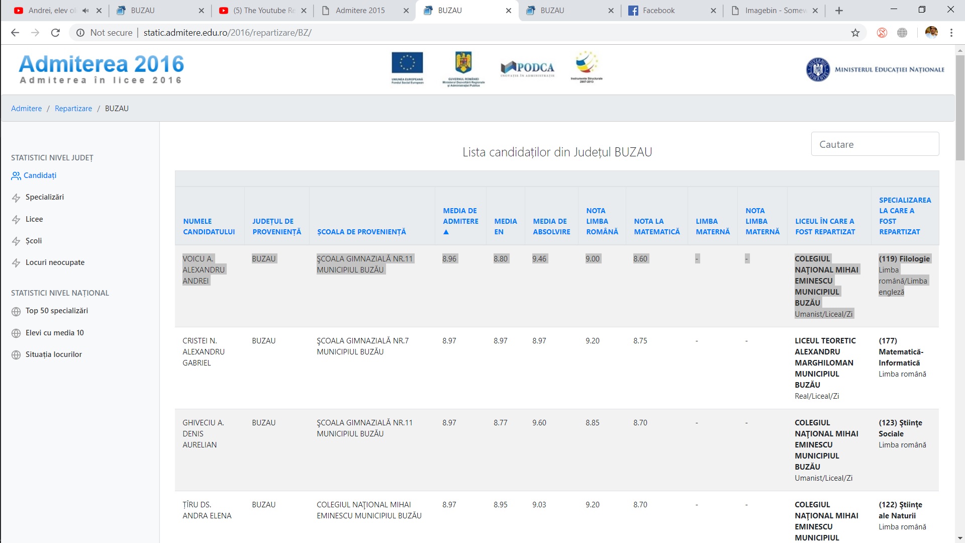The width and height of the screenshot is (965, 543).
Task: Click the Ministerul Educației Naționale emblem
Action: [818, 69]
